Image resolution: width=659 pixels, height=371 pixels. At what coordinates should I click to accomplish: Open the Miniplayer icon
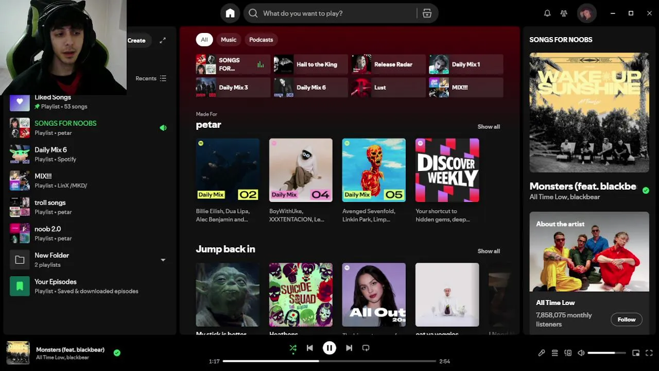636,353
